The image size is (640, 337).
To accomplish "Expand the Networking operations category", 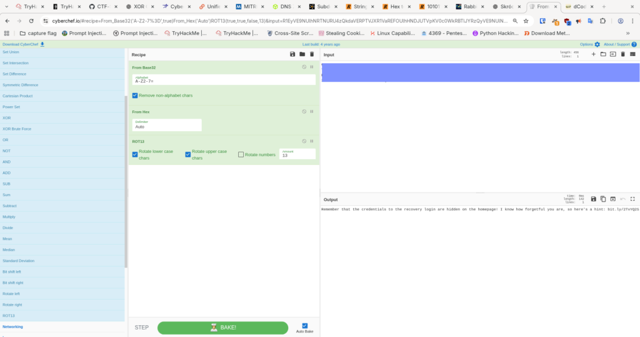I will point(12,326).
